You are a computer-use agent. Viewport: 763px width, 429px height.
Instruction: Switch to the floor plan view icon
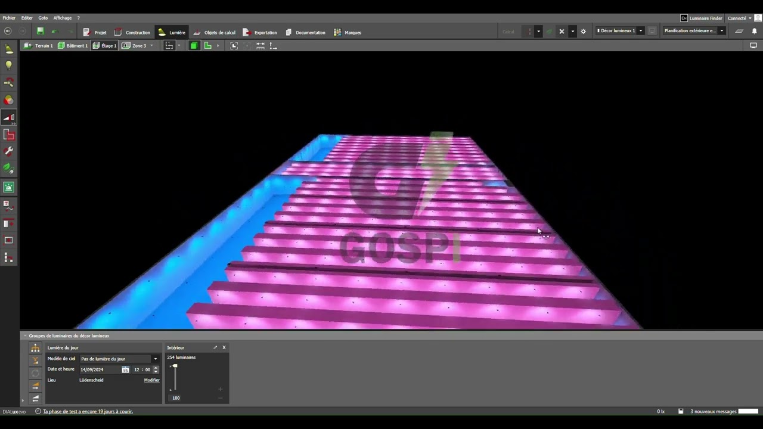pyautogui.click(x=207, y=45)
